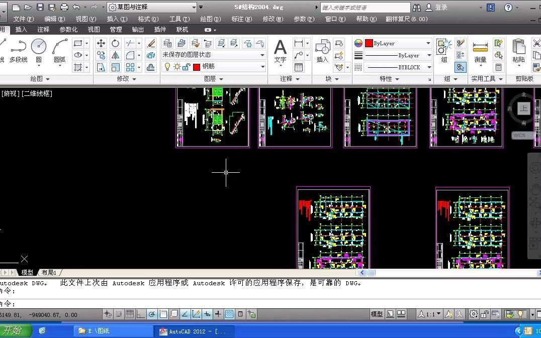Select the Mirror tool
The image size is (541, 338).
click(115, 55)
